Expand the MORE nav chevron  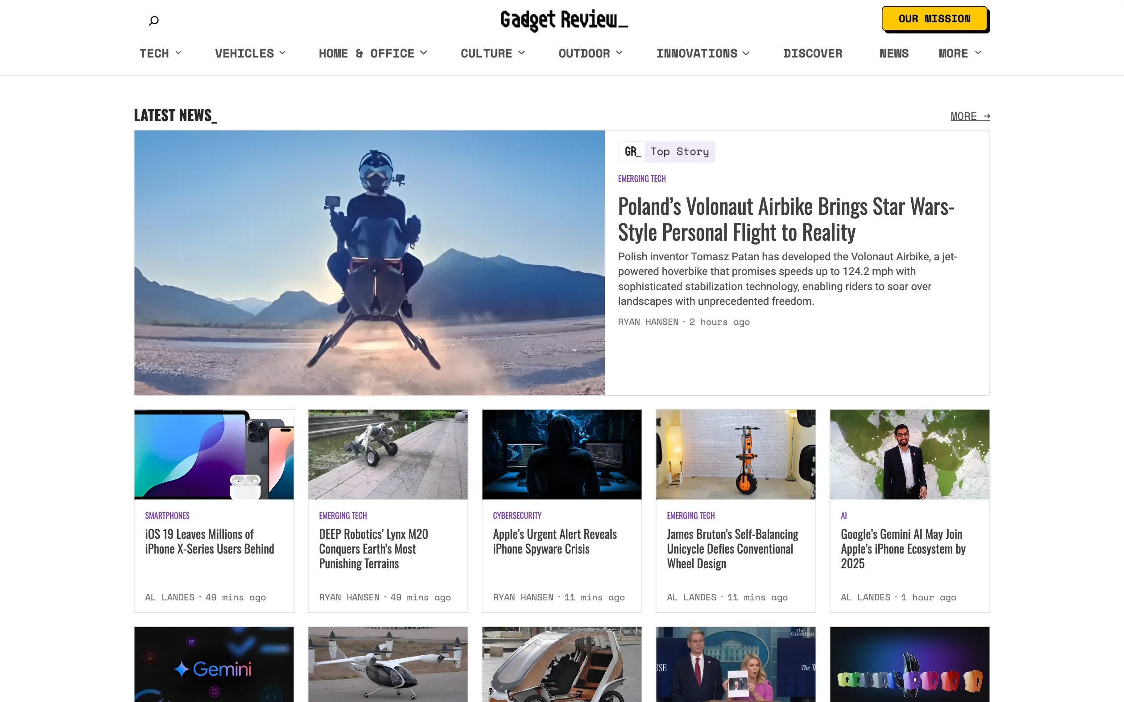tap(978, 53)
